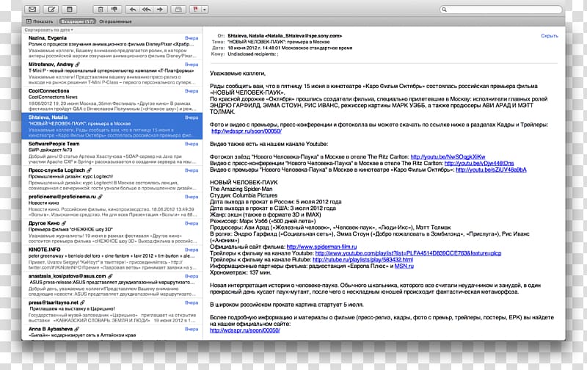This screenshot has height=370, width=587.
Task: Click Вчера date on KINOTE.INFO row
Action: pos(192,250)
